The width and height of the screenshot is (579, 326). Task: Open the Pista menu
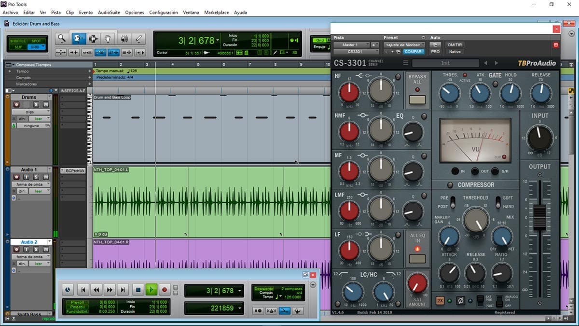(x=56, y=12)
